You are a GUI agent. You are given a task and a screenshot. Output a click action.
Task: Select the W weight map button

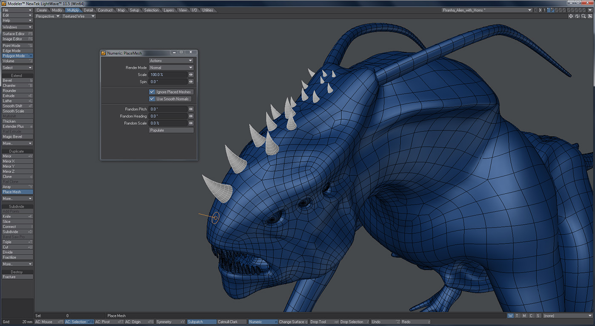510,316
